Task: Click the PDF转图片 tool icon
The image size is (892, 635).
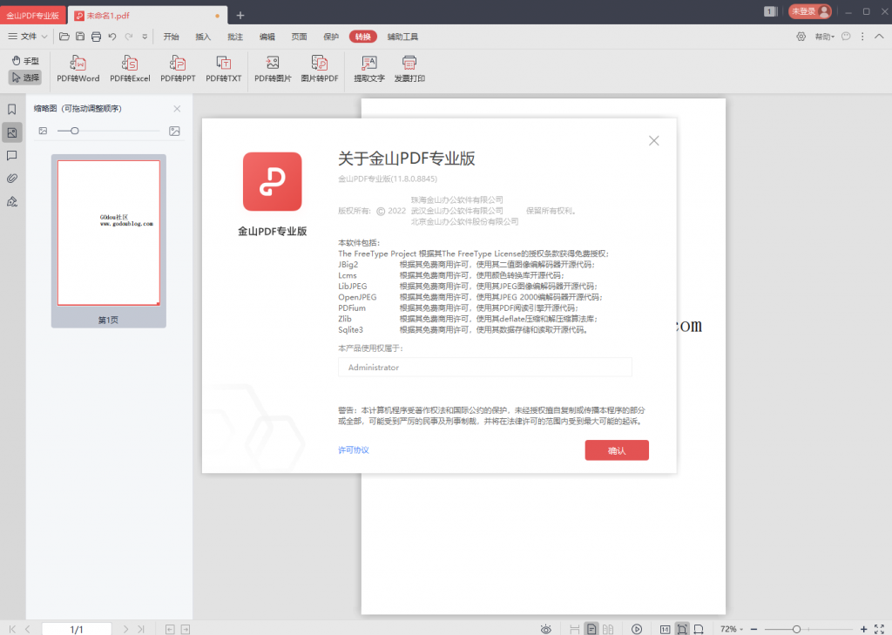Action: coord(272,70)
